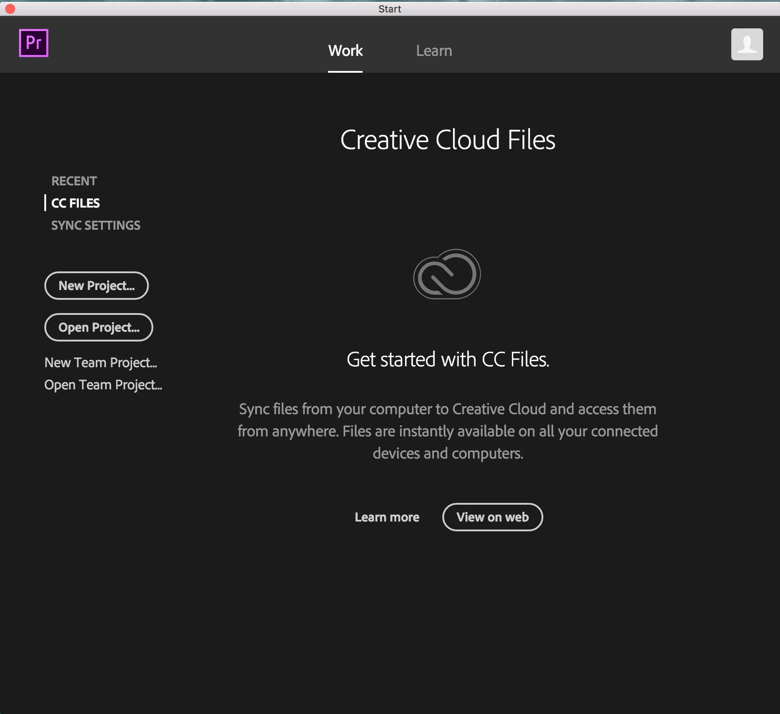780x714 pixels.
Task: Click the New Project... button
Action: pyautogui.click(x=97, y=286)
